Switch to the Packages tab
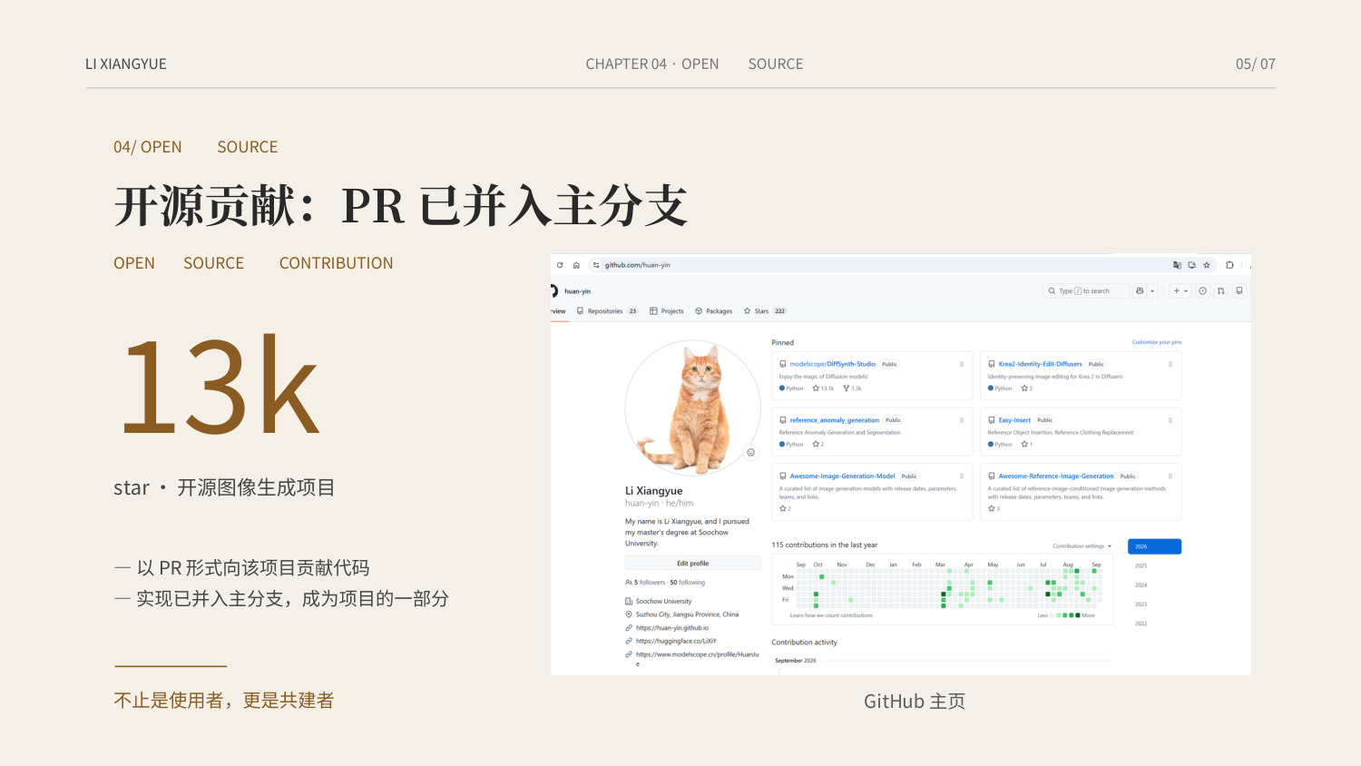 coord(714,311)
